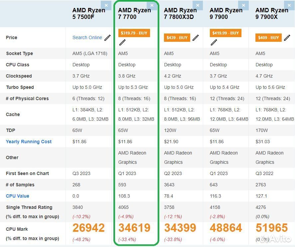Follow the CPU Value link
295x247 pixels.
pos(17,196)
